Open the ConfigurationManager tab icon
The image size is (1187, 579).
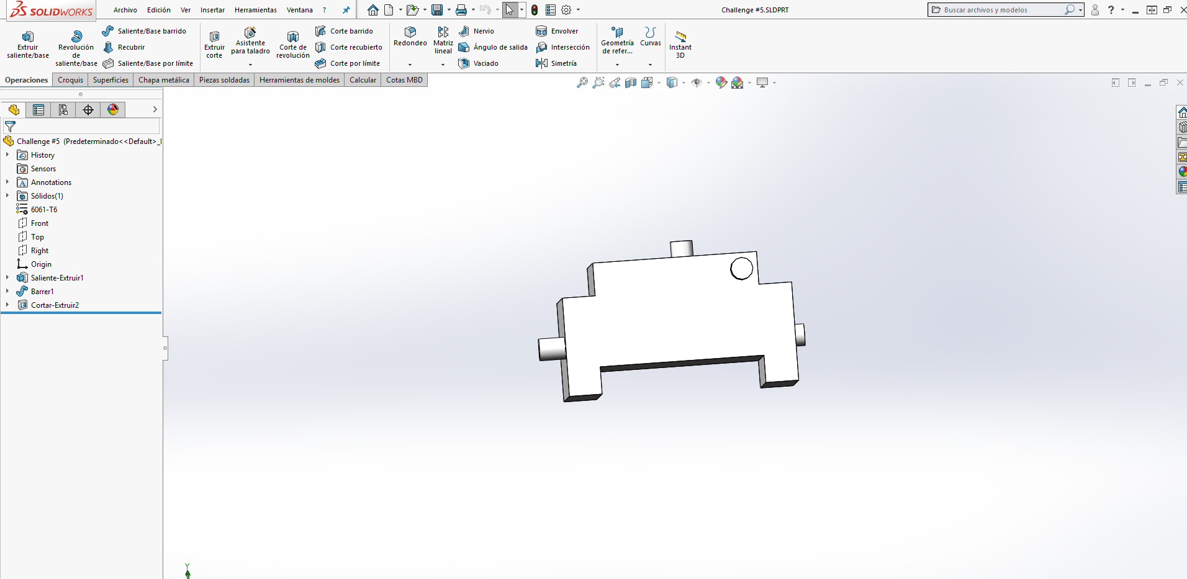click(x=63, y=110)
